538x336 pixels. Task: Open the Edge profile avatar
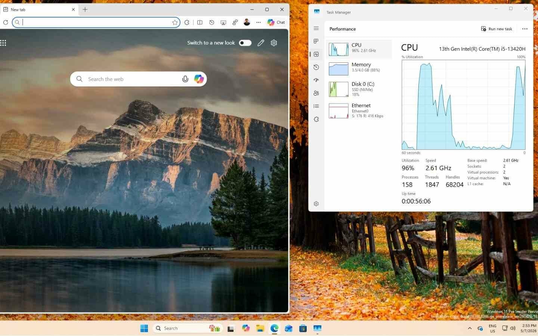click(247, 22)
